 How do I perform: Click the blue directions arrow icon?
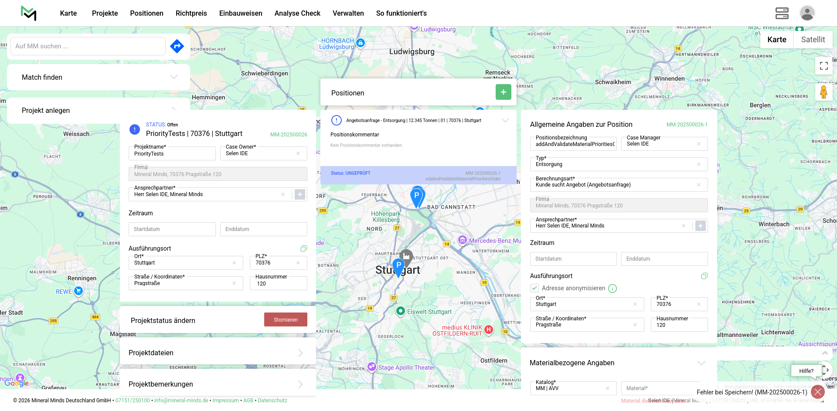coord(177,46)
